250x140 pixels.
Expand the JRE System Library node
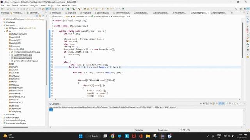(5, 28)
